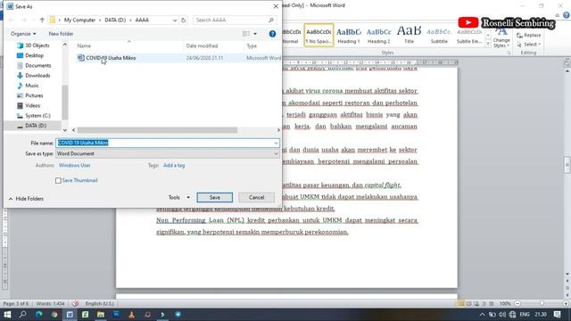Click Word Help question mark icon
The width and height of the screenshot is (571, 321).
(x=567, y=15)
